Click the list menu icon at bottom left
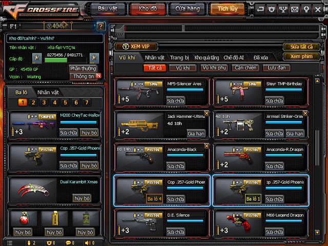The image size is (328, 246). (10, 243)
